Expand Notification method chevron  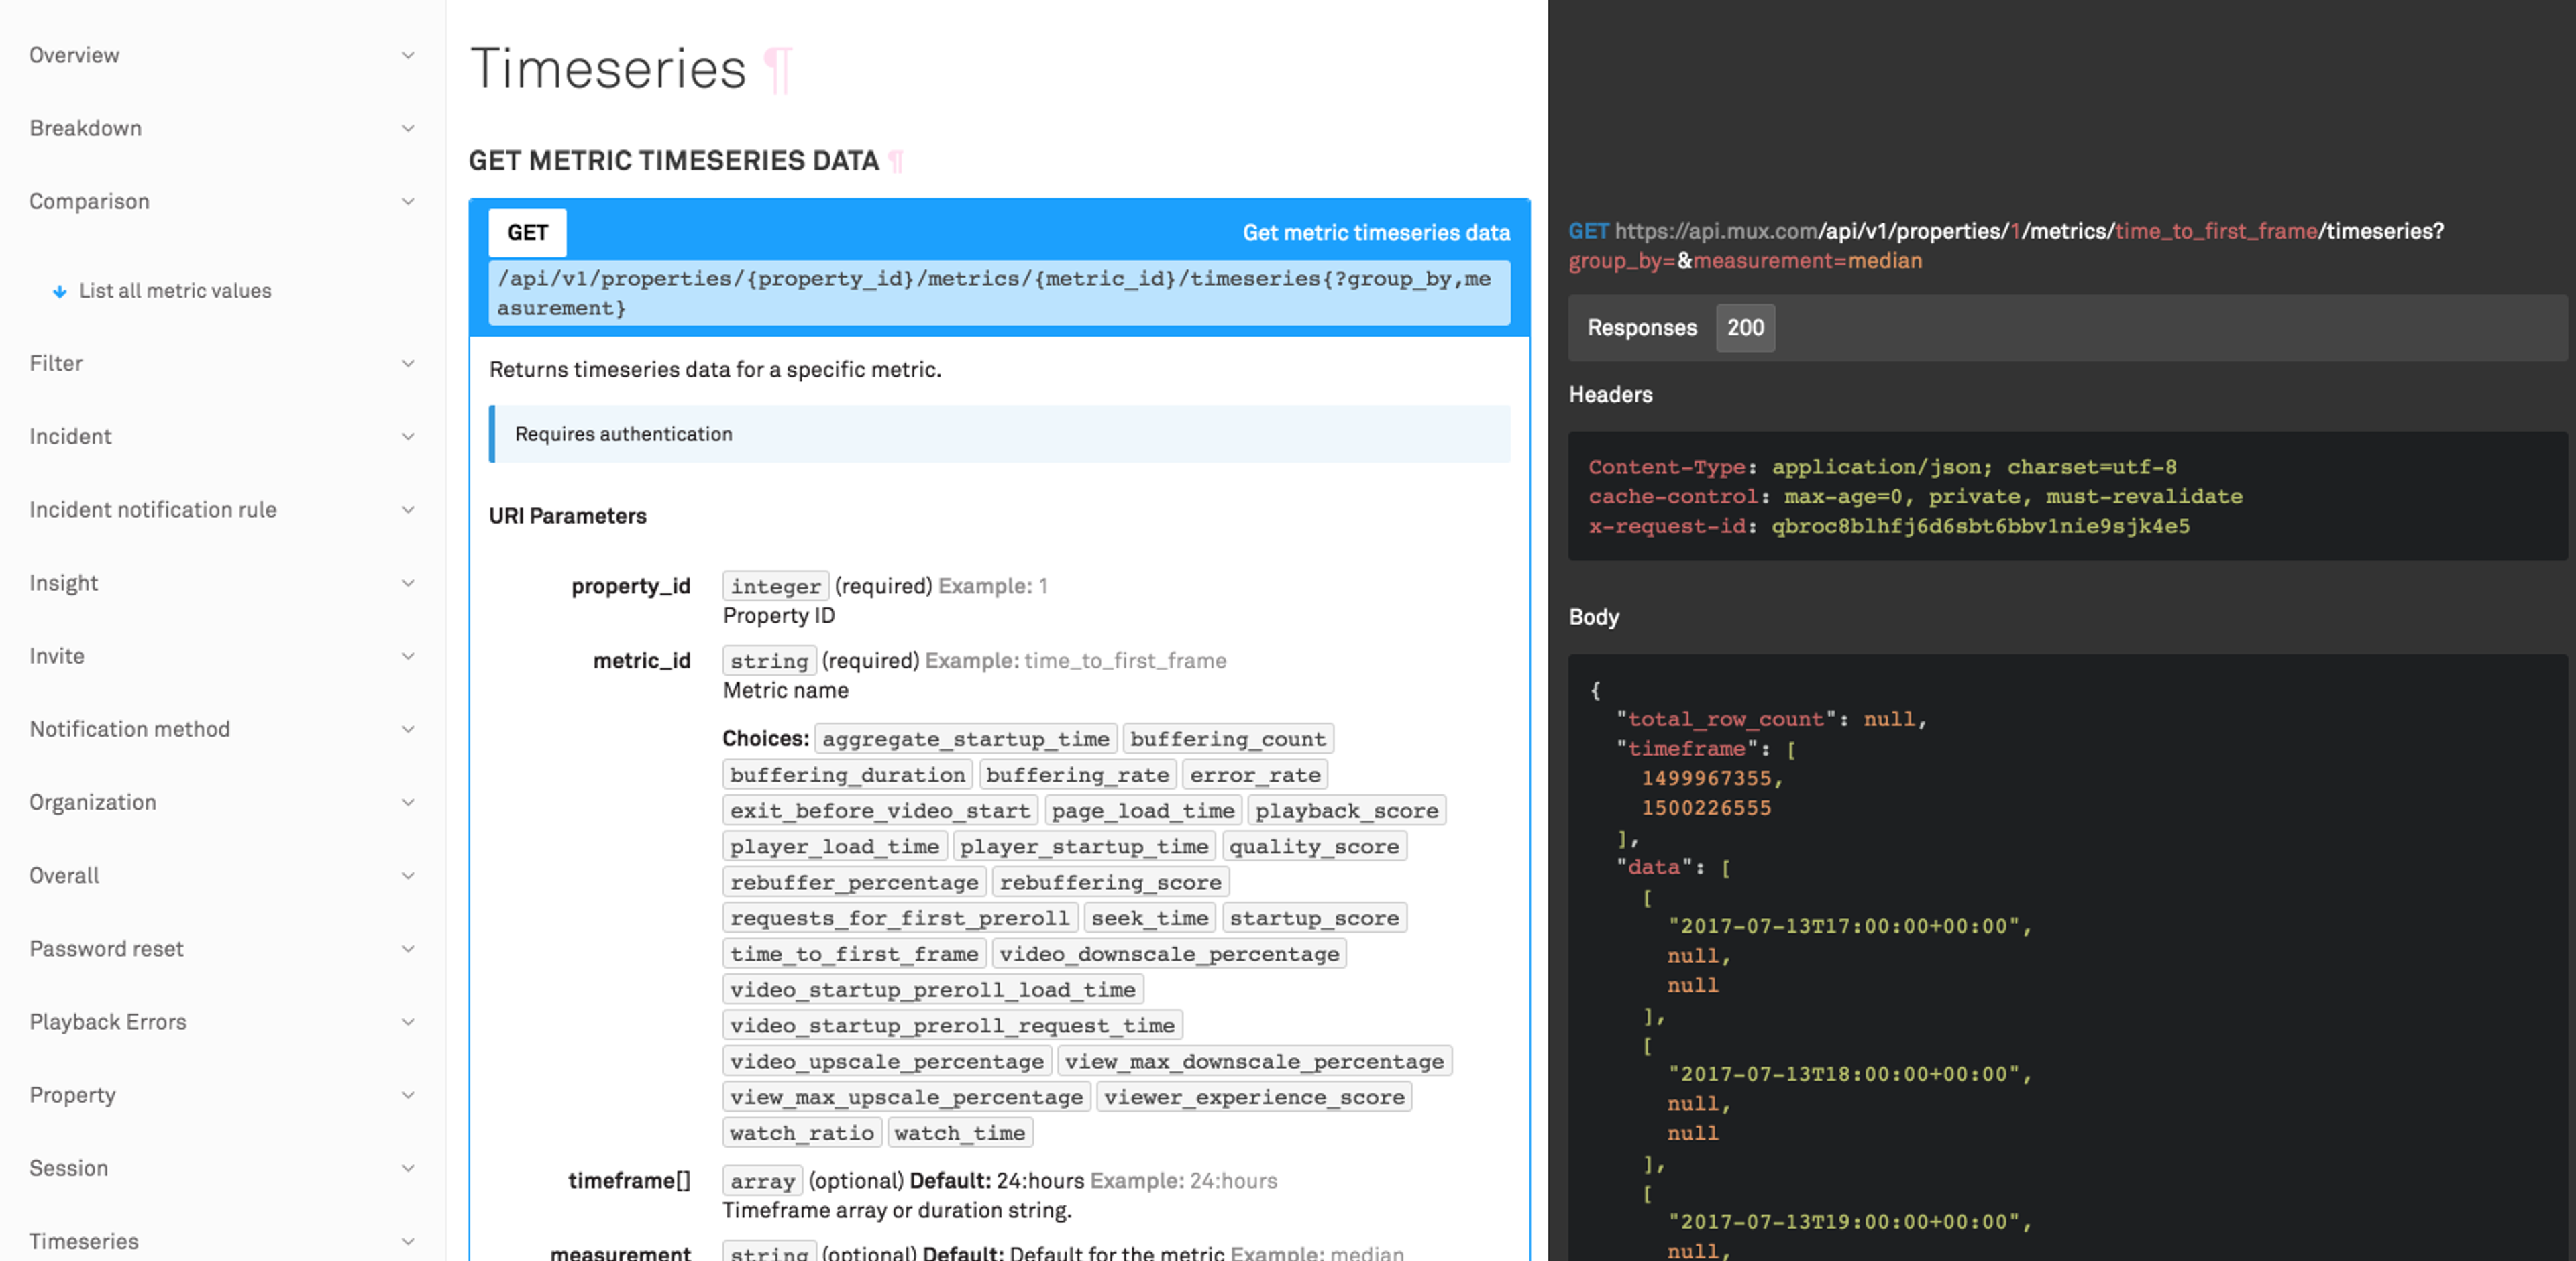click(408, 729)
